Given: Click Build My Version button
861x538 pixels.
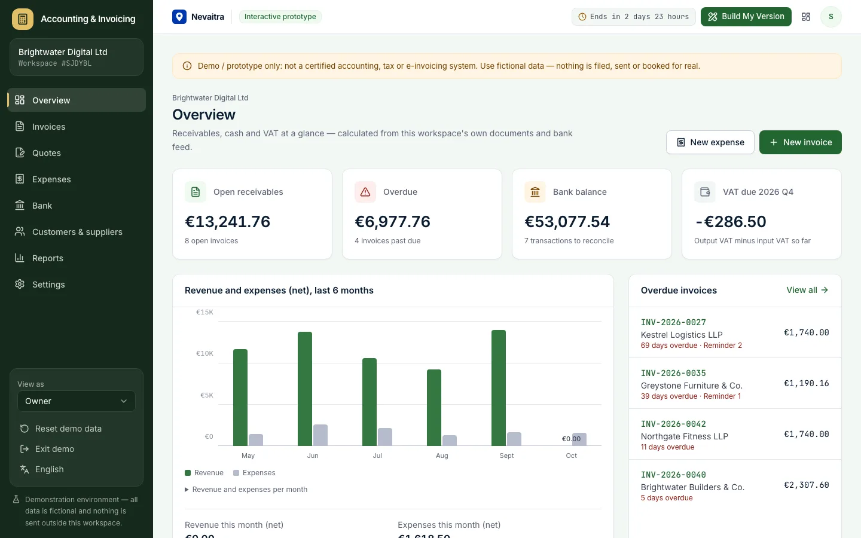Looking at the screenshot, I should [x=746, y=17].
